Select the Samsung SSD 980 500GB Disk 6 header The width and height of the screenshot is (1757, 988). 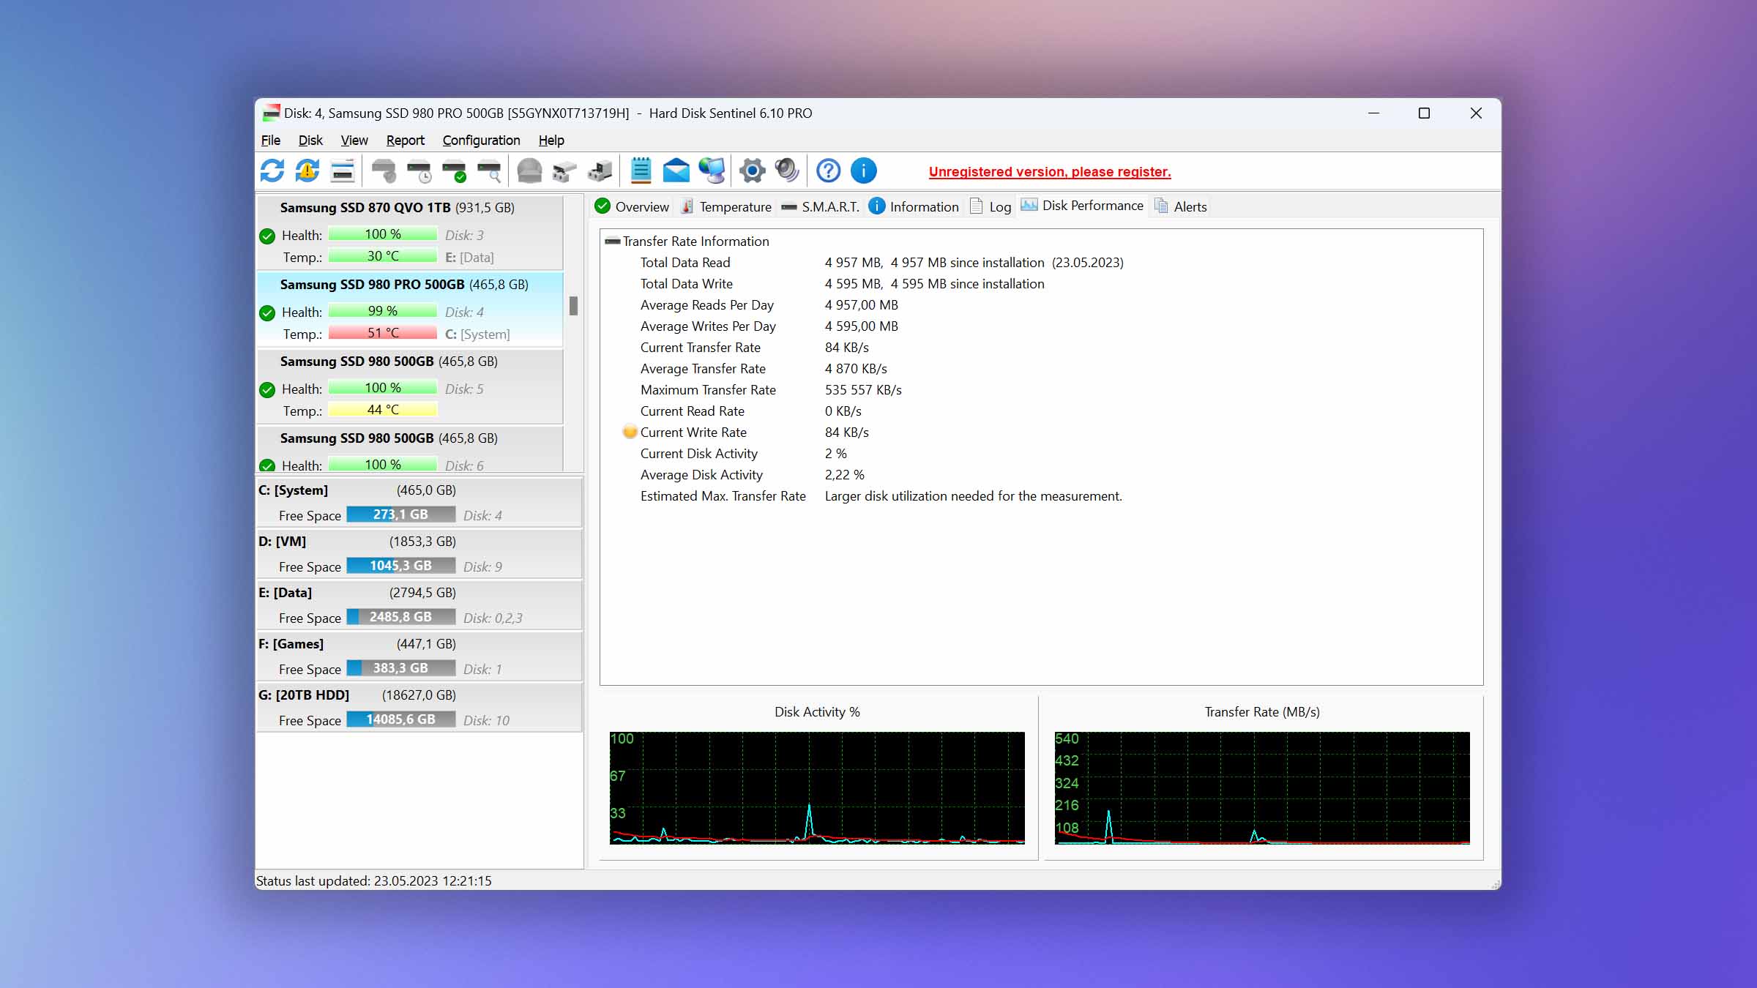[389, 438]
